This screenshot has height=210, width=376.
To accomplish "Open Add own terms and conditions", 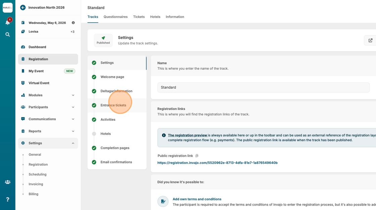I will tap(197, 199).
